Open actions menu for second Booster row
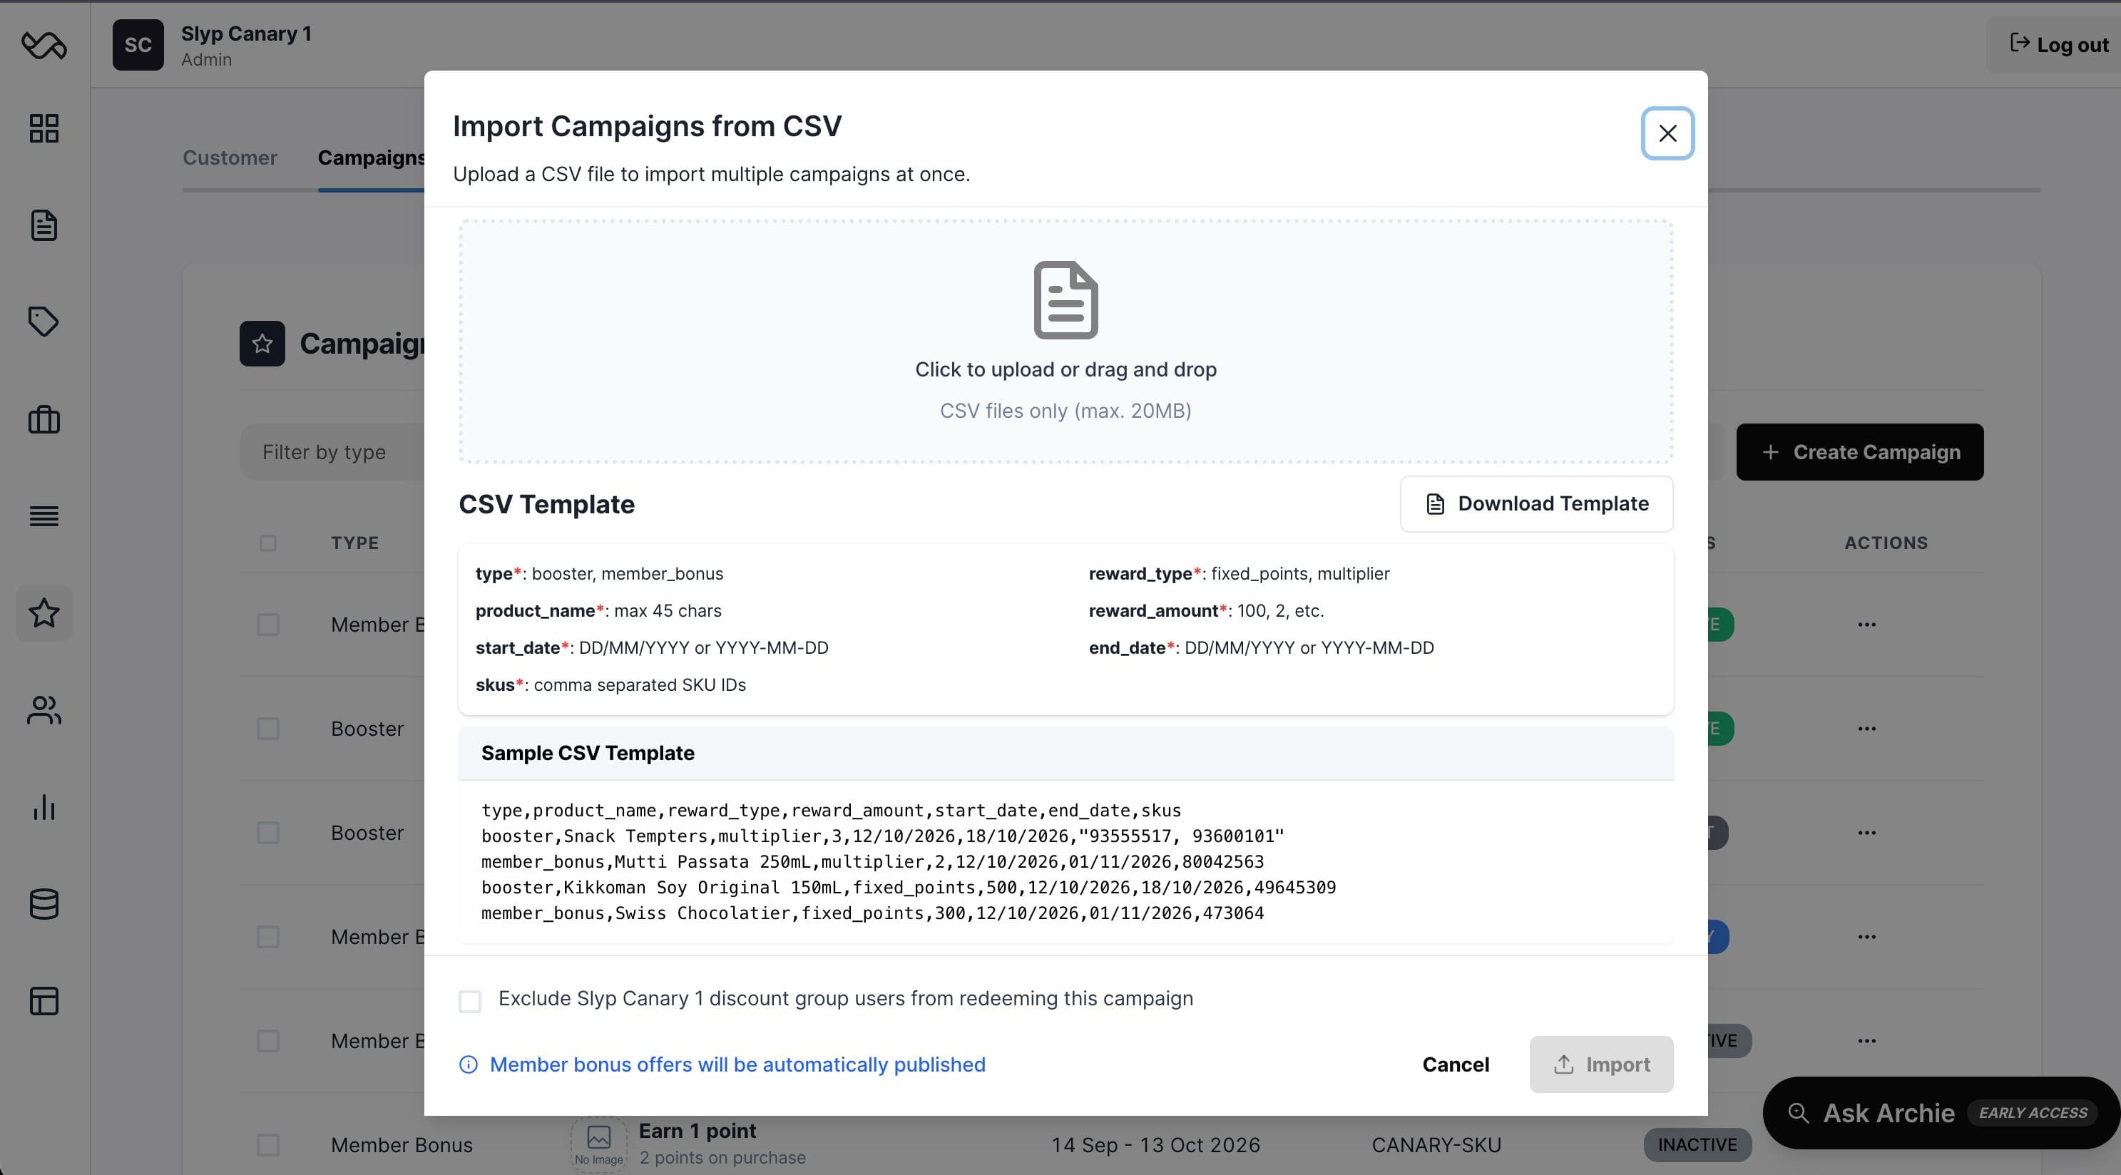 [x=1866, y=833]
